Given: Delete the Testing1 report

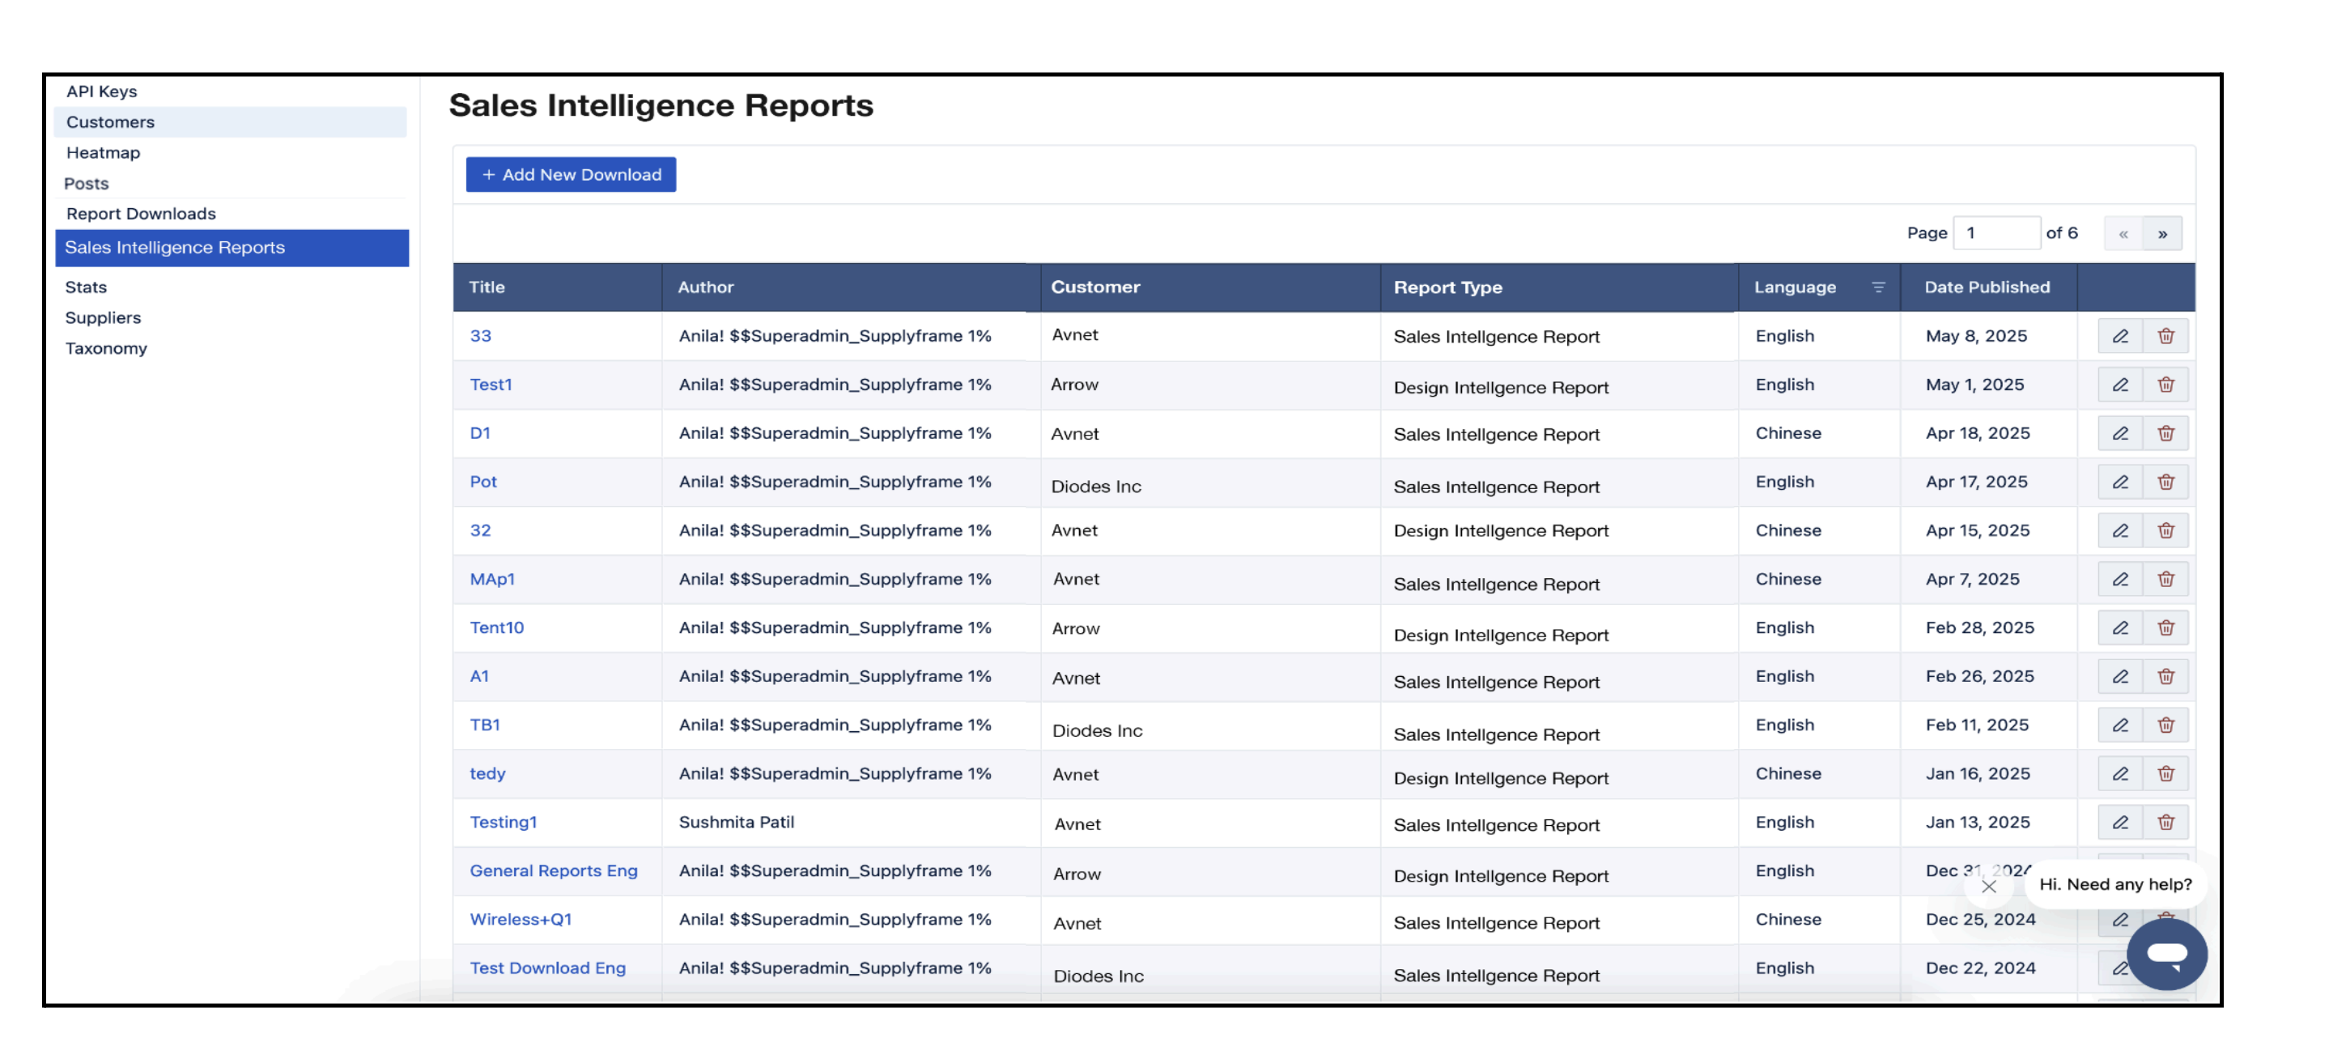Looking at the screenshot, I should coord(2165,822).
